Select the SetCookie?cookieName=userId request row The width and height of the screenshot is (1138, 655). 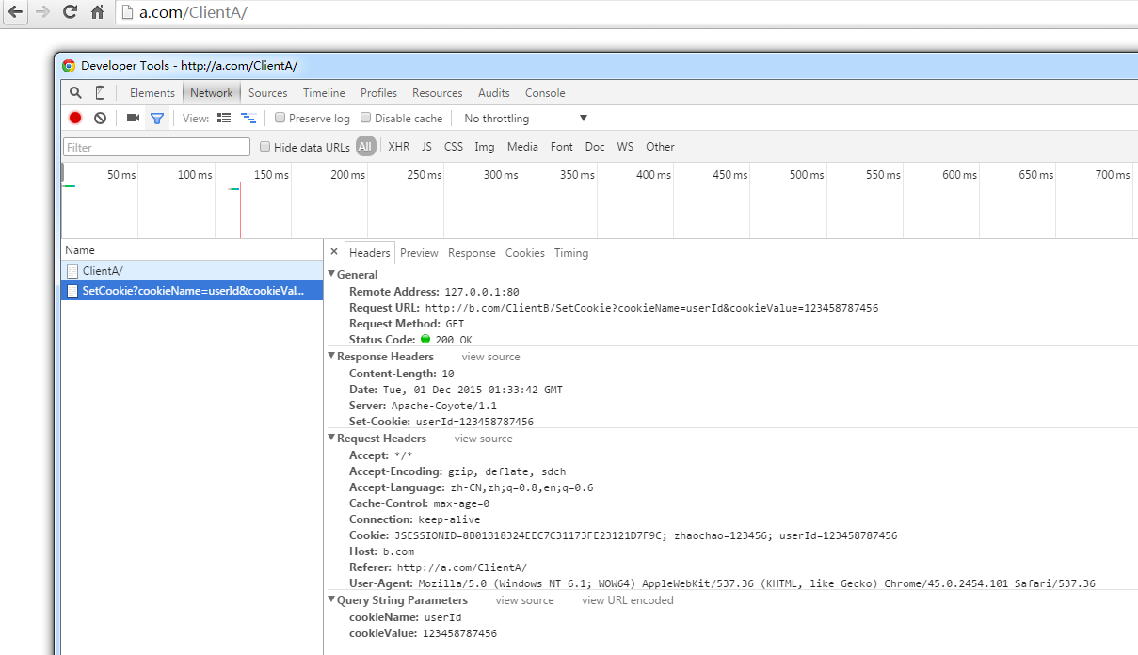[192, 291]
